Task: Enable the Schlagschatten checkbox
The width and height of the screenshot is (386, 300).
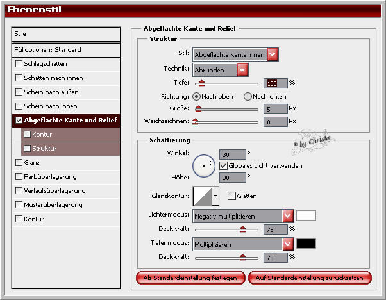Action: (19, 64)
